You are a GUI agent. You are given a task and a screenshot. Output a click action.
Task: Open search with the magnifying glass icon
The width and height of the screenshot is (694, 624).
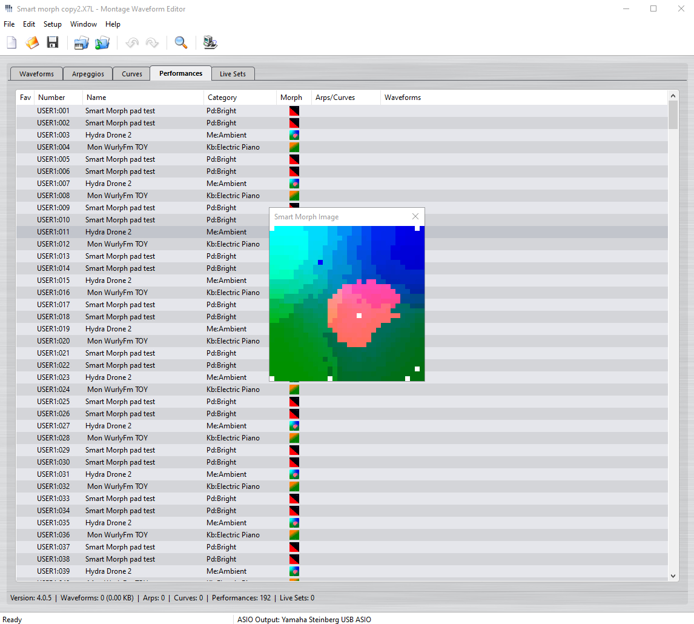180,42
